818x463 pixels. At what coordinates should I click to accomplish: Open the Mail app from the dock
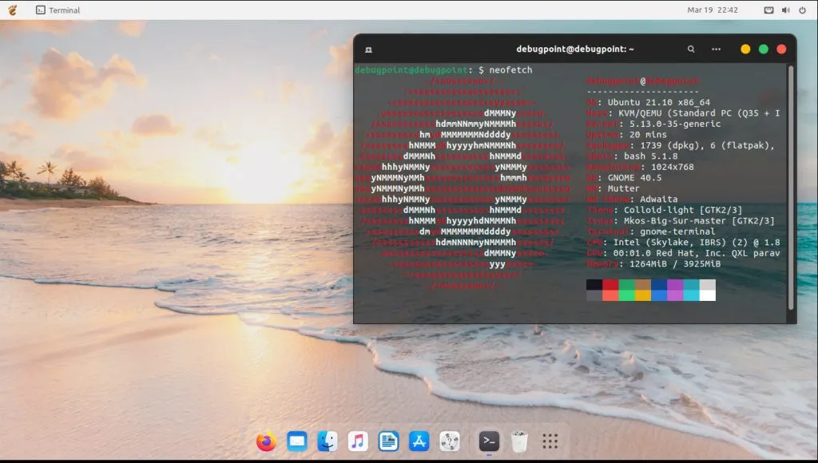point(296,440)
